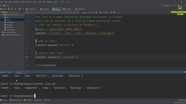Select Scratches and Consoles node

[11, 35]
